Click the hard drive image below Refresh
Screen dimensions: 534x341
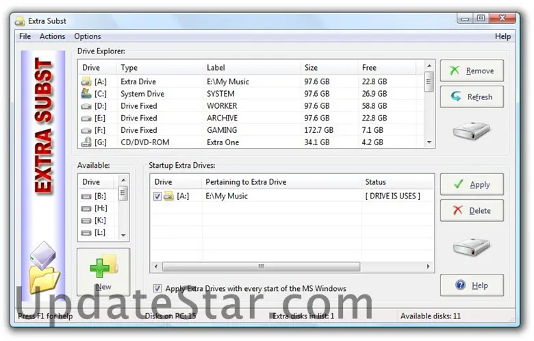(x=471, y=131)
